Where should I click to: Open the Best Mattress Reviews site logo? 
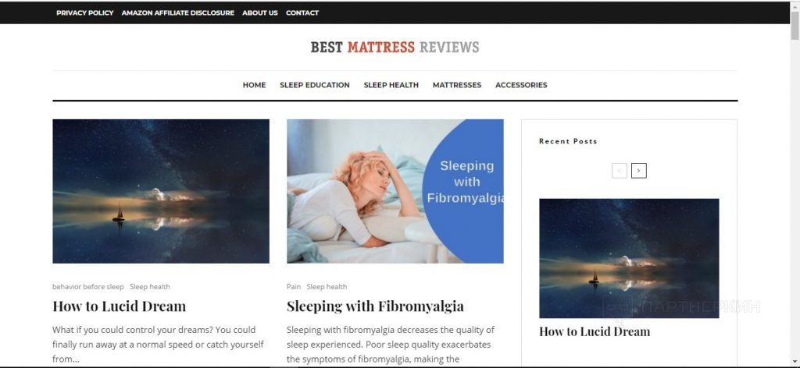point(395,48)
